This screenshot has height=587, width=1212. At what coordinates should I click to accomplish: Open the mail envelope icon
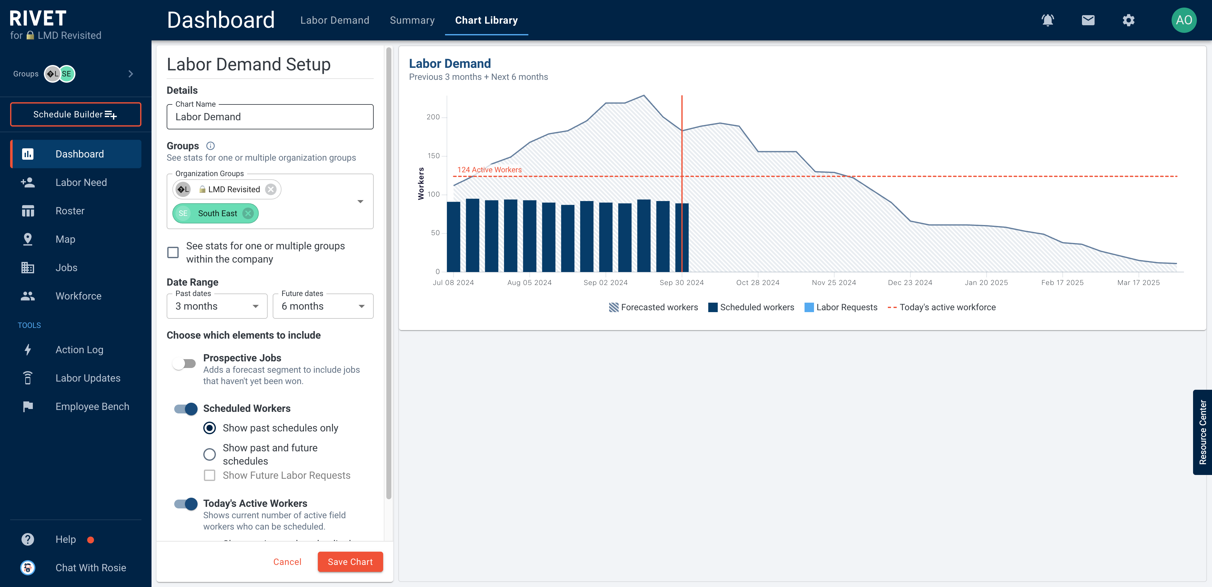pyautogui.click(x=1088, y=20)
